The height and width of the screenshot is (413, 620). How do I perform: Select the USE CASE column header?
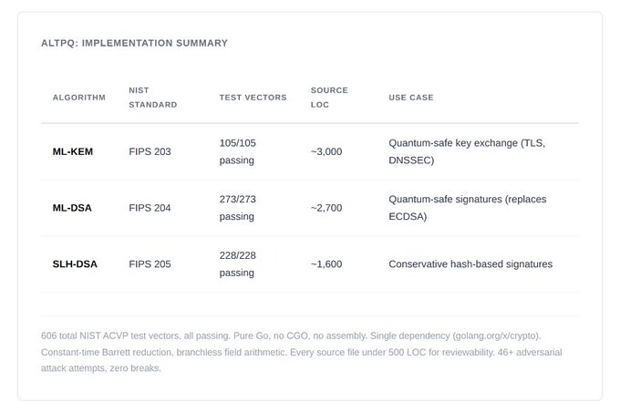tap(411, 98)
